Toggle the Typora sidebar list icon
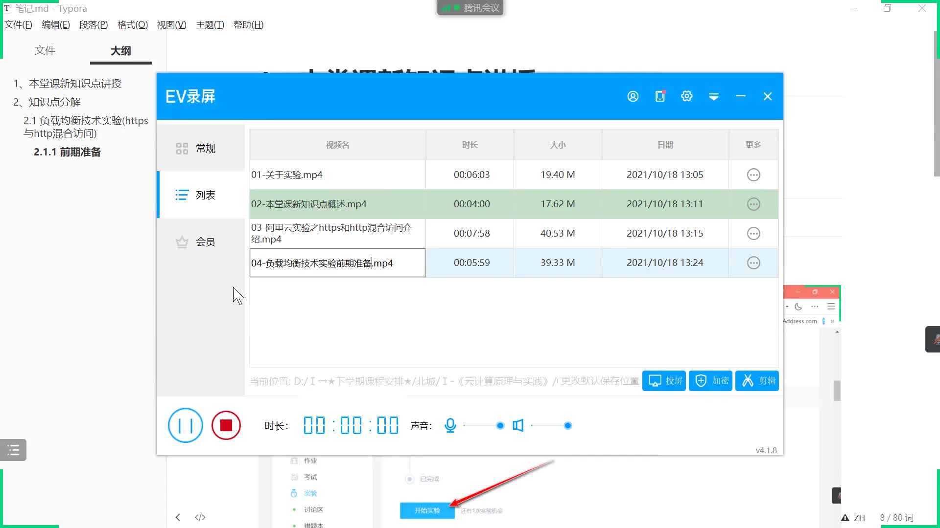The height and width of the screenshot is (528, 940). click(13, 450)
